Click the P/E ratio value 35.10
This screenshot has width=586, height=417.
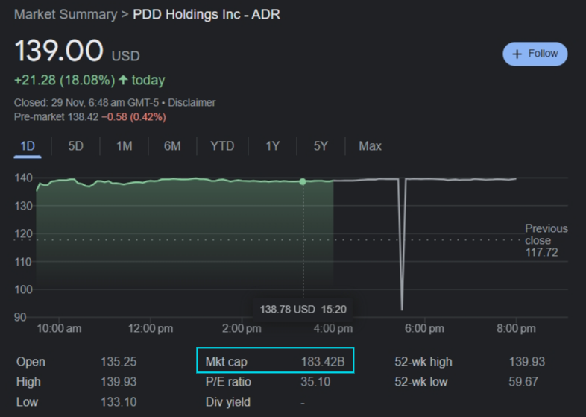tap(315, 382)
